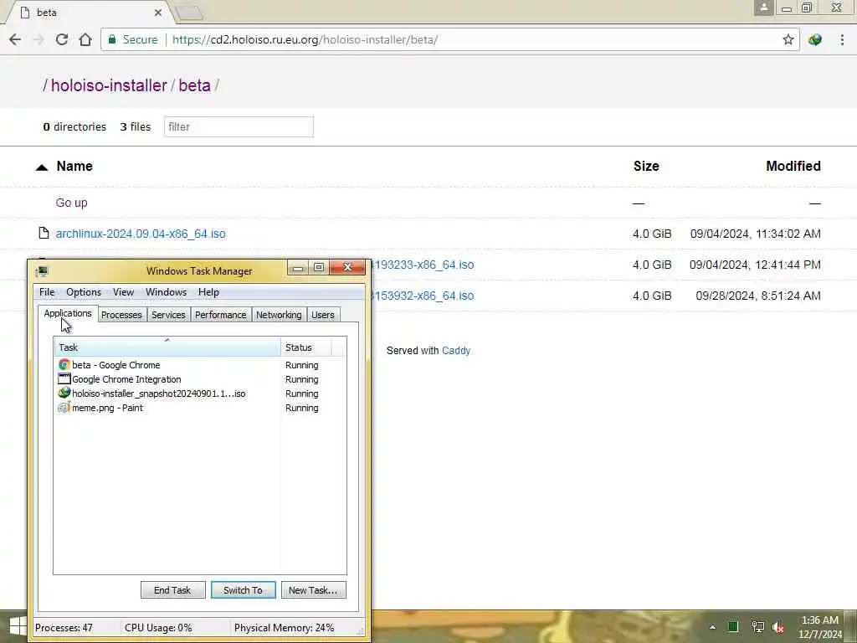
Task: Click Paint icon of meme.png task
Action: click(x=64, y=408)
